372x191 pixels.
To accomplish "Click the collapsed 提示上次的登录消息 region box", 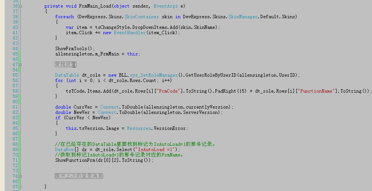I will click(x=79, y=176).
